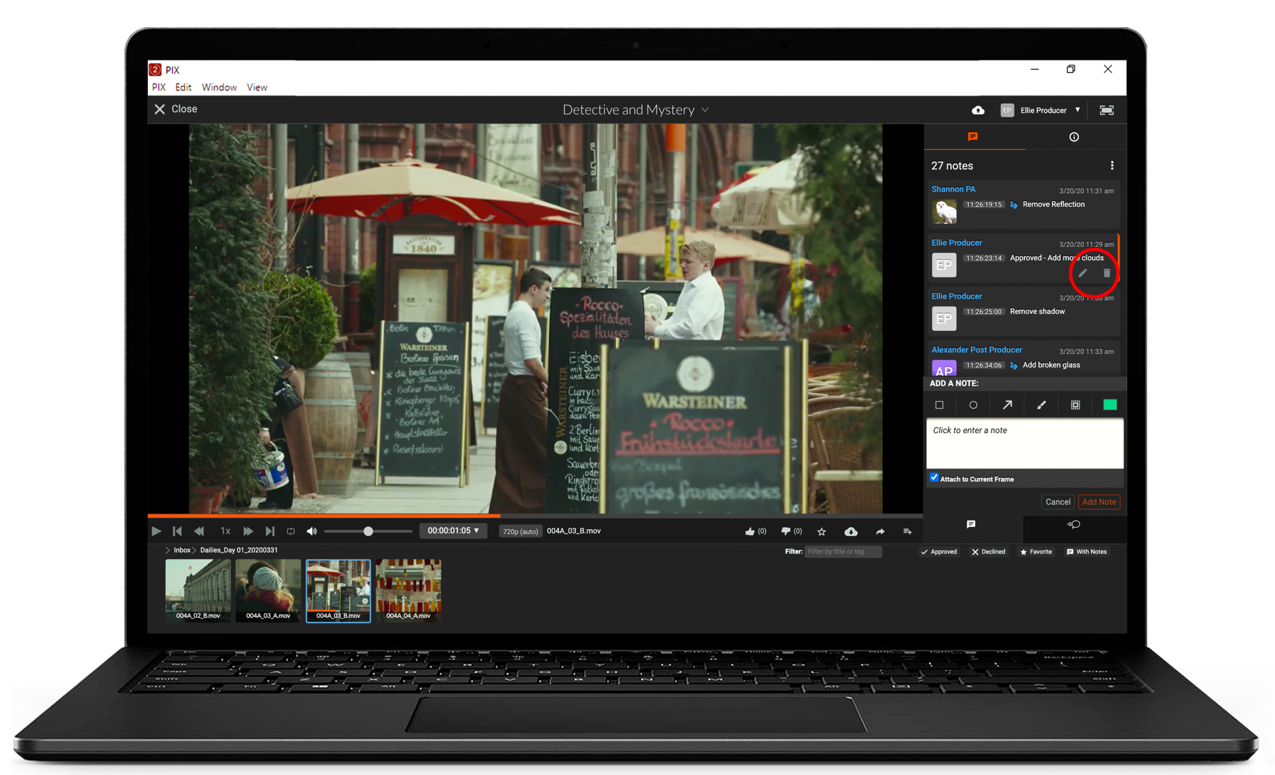Mute audio with speaker icon
The height and width of the screenshot is (775, 1275).
click(312, 531)
